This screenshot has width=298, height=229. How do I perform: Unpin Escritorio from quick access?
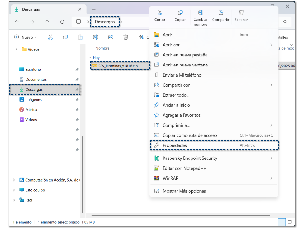tap(77, 70)
